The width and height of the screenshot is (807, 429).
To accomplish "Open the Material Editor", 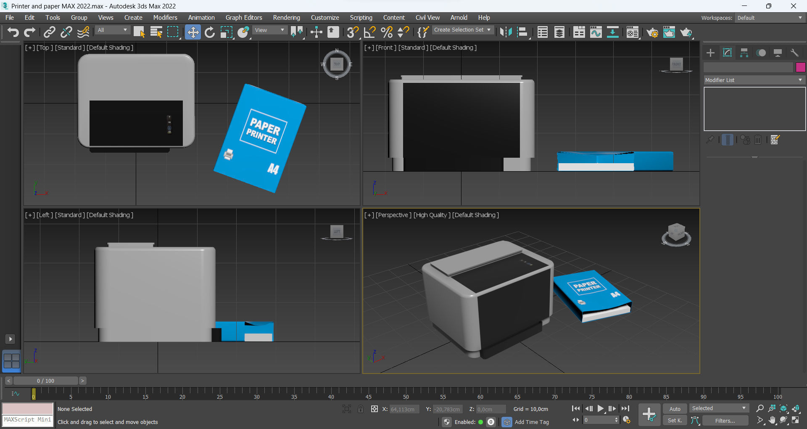I will tap(633, 32).
